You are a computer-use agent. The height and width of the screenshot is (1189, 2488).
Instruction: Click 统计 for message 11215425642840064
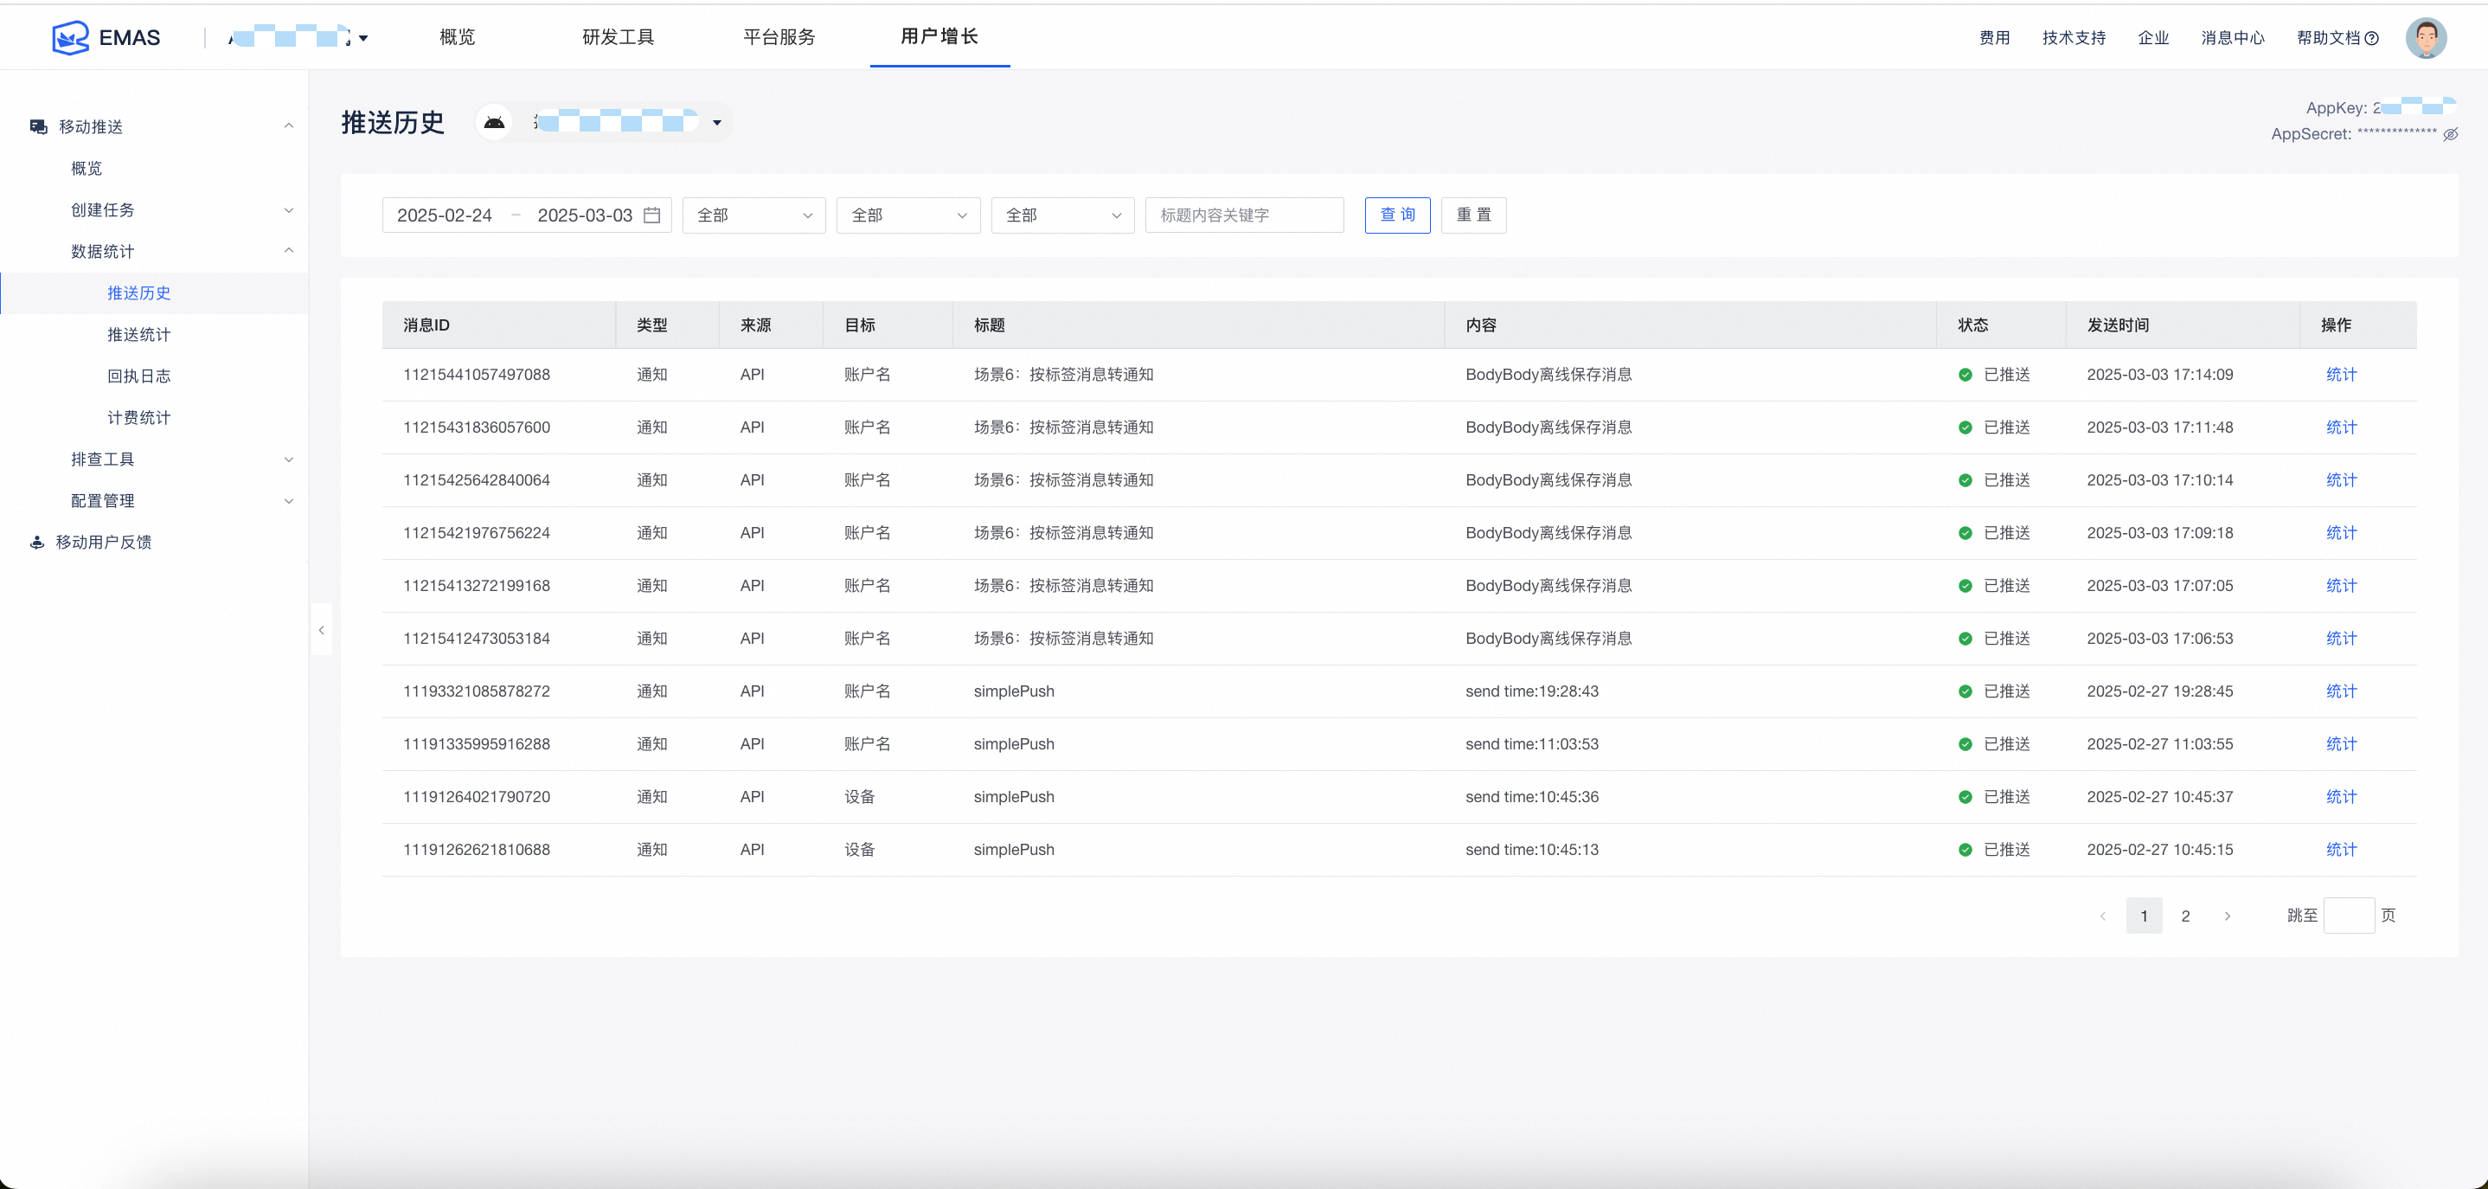coord(2341,480)
